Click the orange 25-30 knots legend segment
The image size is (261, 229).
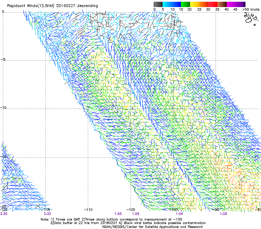pos(204,4)
